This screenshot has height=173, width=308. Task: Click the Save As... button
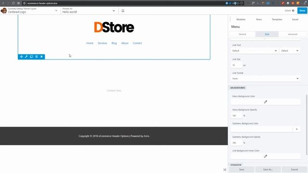[268, 170]
